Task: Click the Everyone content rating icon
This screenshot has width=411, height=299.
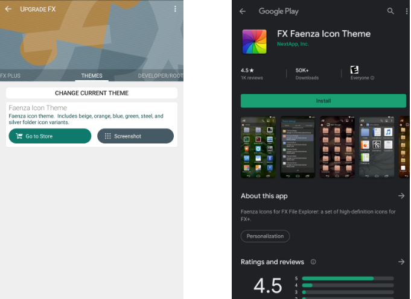Action: [354, 70]
